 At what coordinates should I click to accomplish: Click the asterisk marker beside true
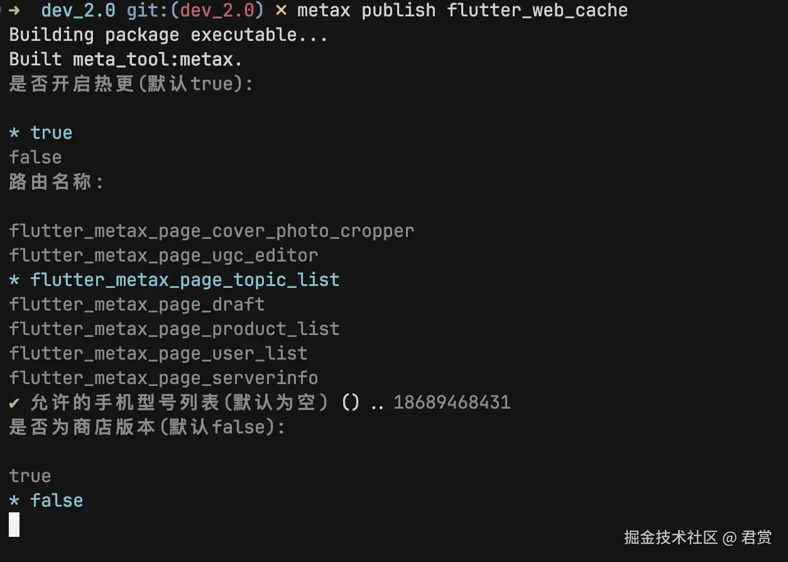[x=15, y=133]
